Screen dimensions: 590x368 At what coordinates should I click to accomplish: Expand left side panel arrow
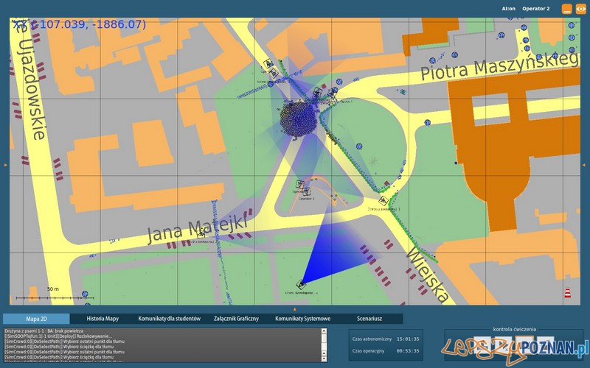(x=6, y=165)
